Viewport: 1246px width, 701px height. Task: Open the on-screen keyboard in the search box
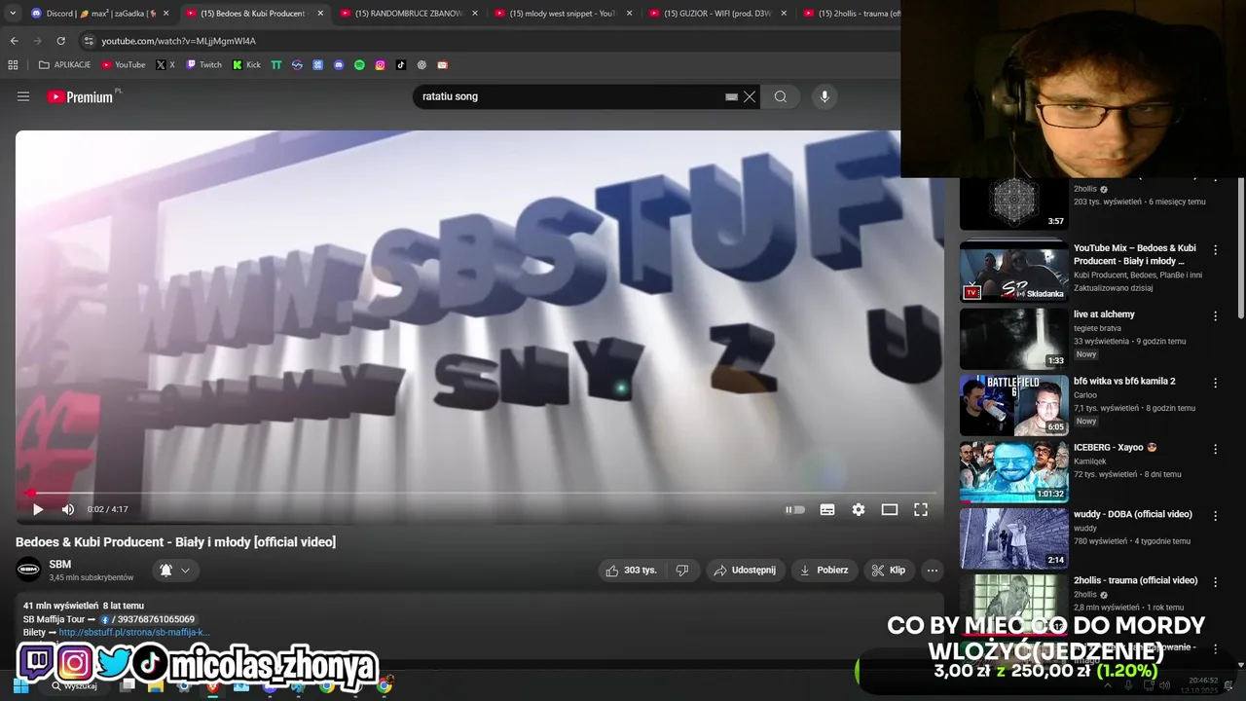click(x=731, y=96)
